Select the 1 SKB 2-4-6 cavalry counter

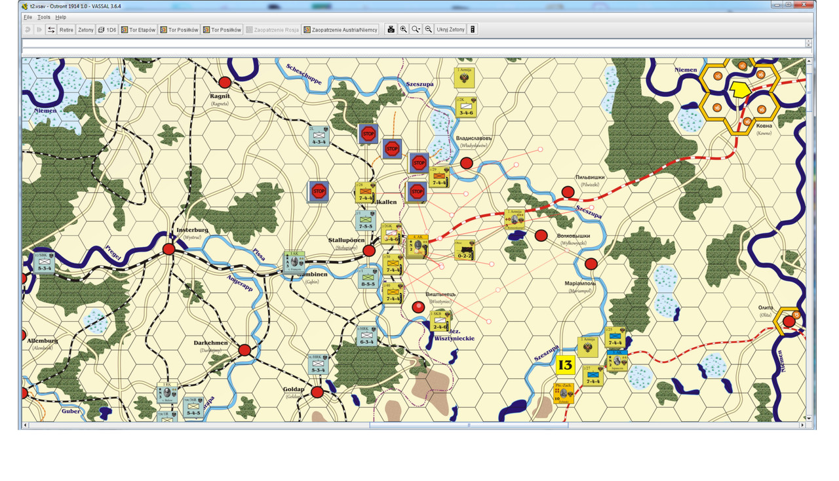440,320
